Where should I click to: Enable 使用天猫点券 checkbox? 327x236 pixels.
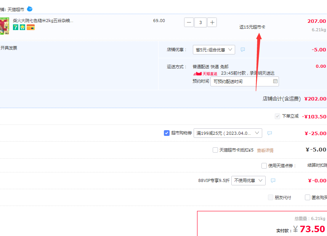tap(264, 166)
